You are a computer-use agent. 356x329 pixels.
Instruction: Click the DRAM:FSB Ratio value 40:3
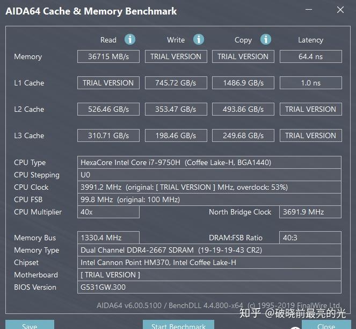[310, 238]
